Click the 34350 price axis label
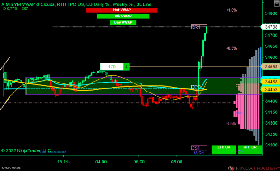This screenshot has width=280, height=171. (271, 112)
